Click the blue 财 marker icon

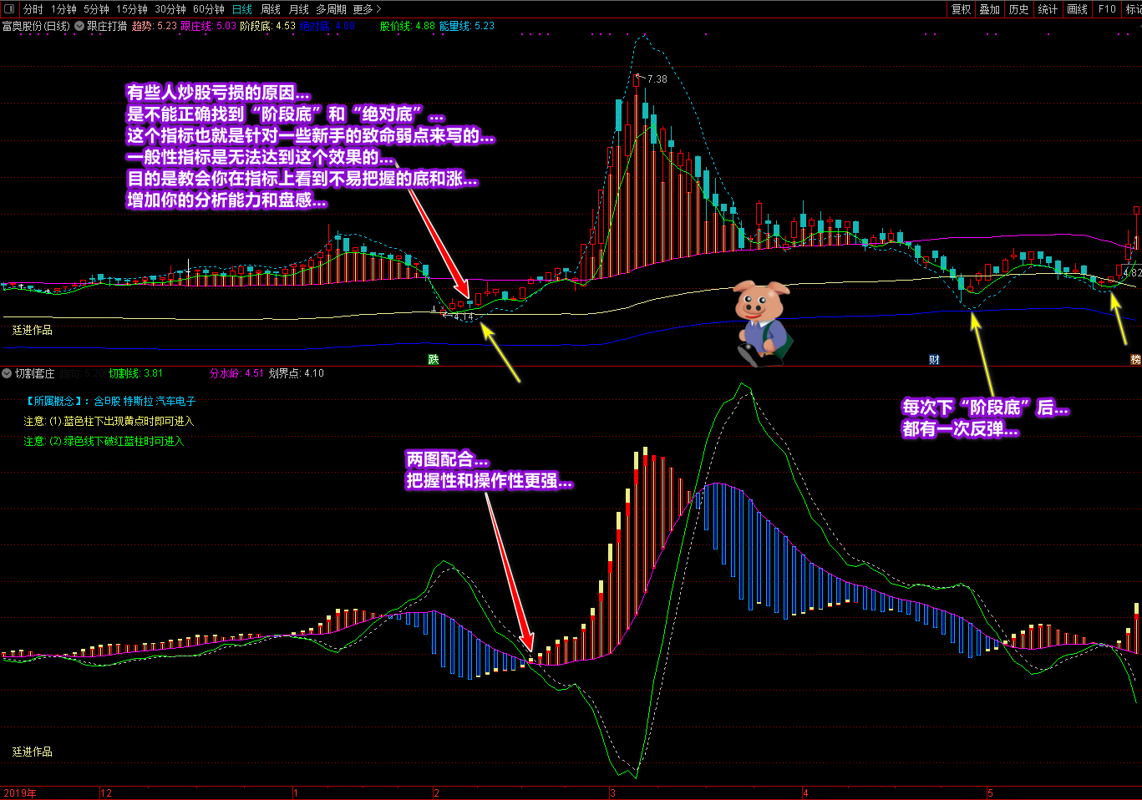(934, 359)
